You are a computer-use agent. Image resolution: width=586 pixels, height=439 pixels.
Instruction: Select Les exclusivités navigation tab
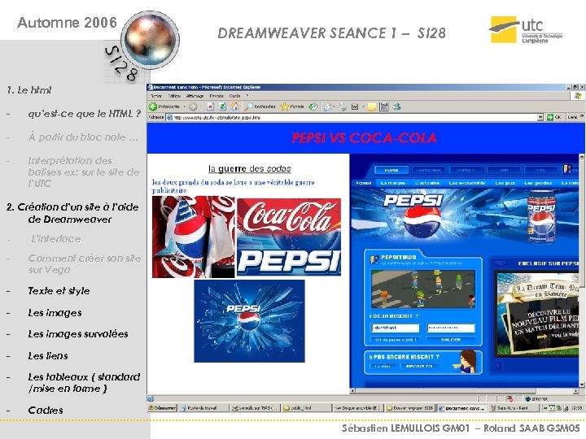[x=467, y=183]
